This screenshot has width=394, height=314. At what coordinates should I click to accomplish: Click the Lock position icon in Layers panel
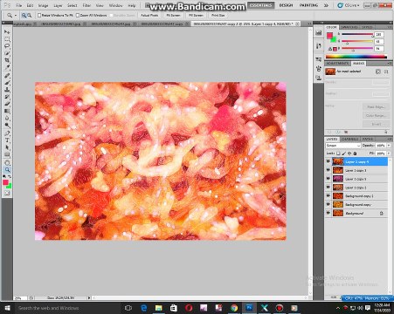[349, 154]
